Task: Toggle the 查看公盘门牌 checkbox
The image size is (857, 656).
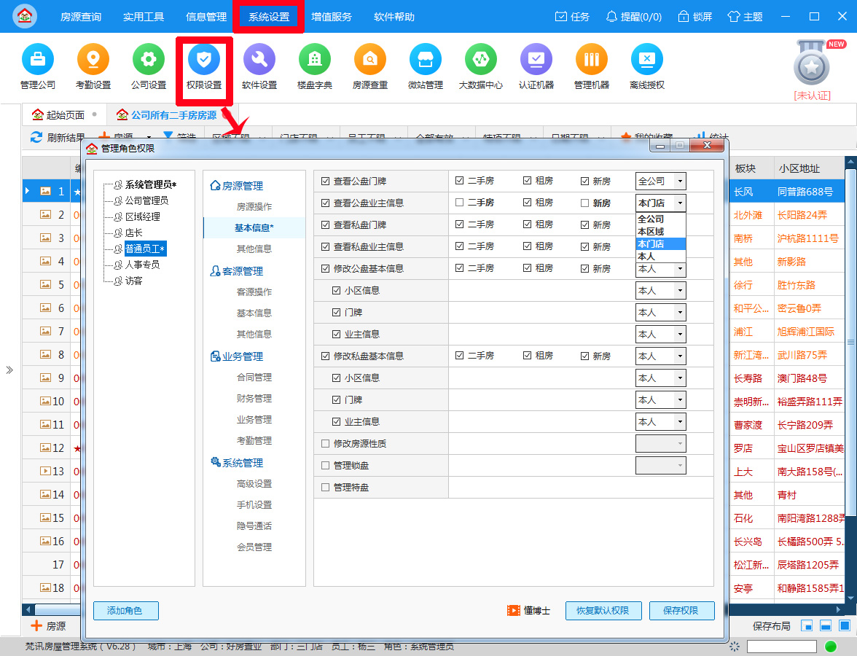Action: pyautogui.click(x=325, y=181)
